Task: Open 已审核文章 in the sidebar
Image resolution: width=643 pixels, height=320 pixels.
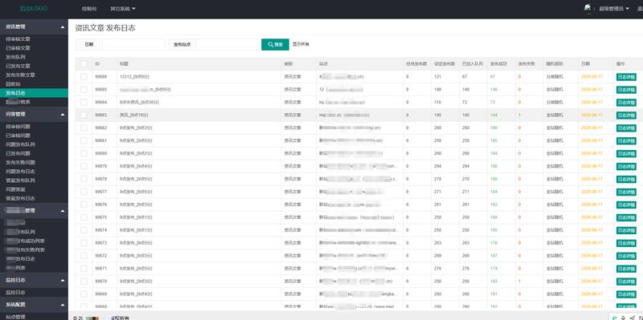Action: point(18,48)
